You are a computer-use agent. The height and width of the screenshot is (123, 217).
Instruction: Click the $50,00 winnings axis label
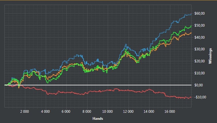(x=199, y=25)
